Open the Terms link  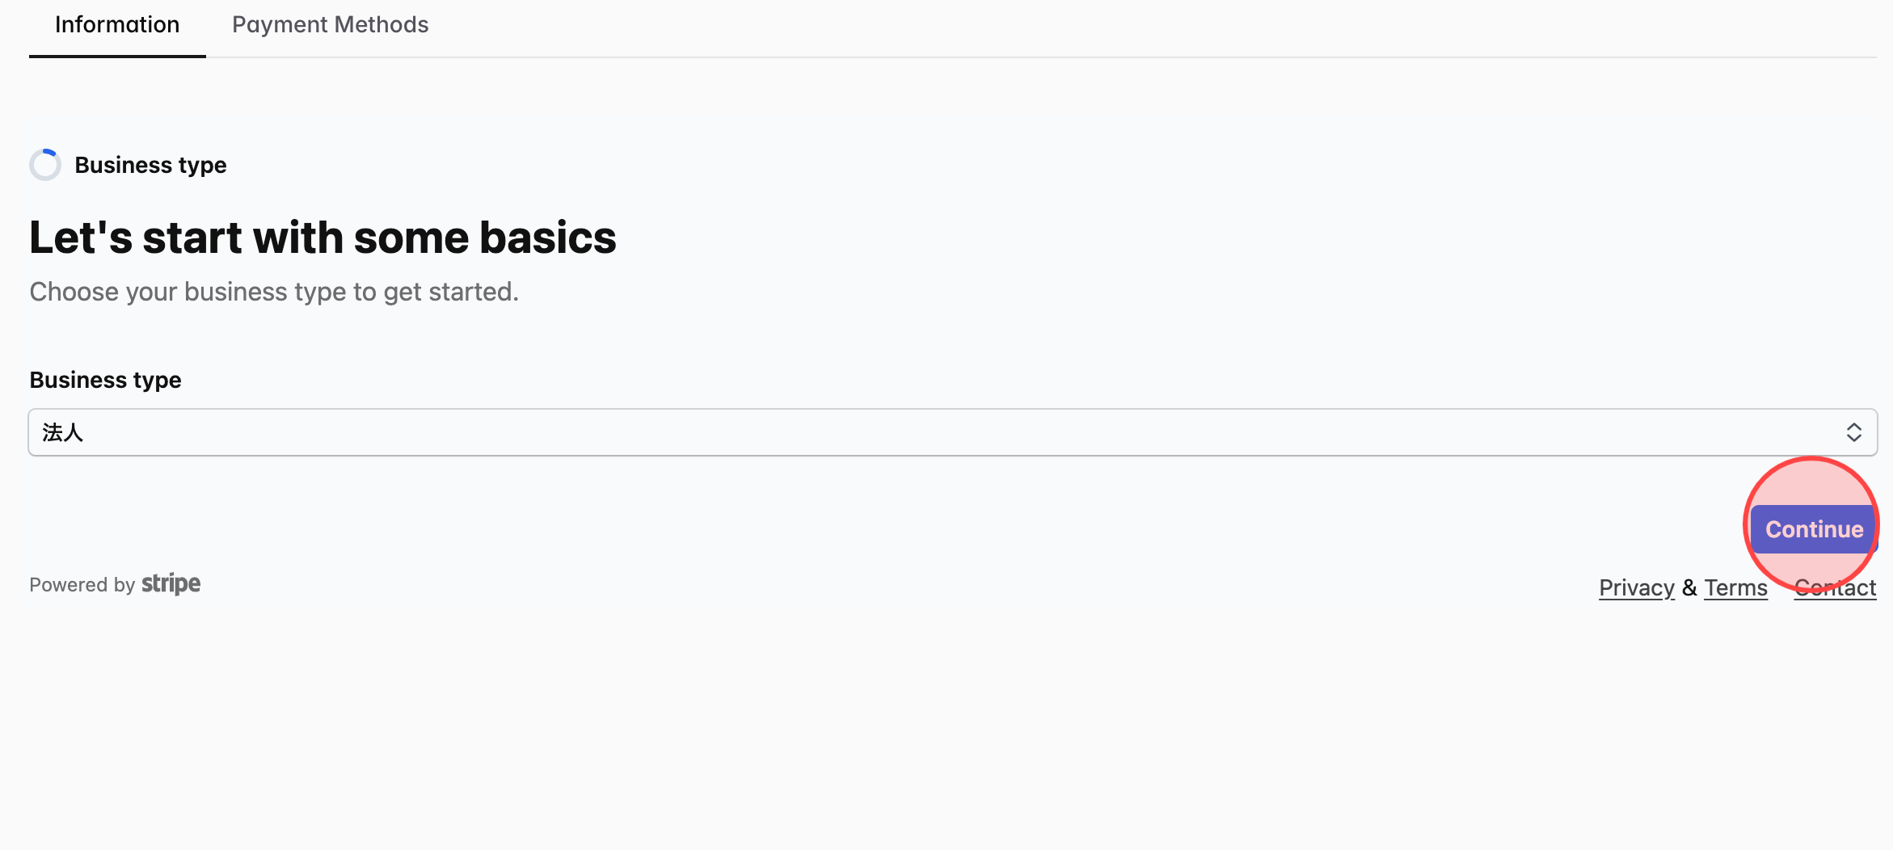coord(1735,587)
